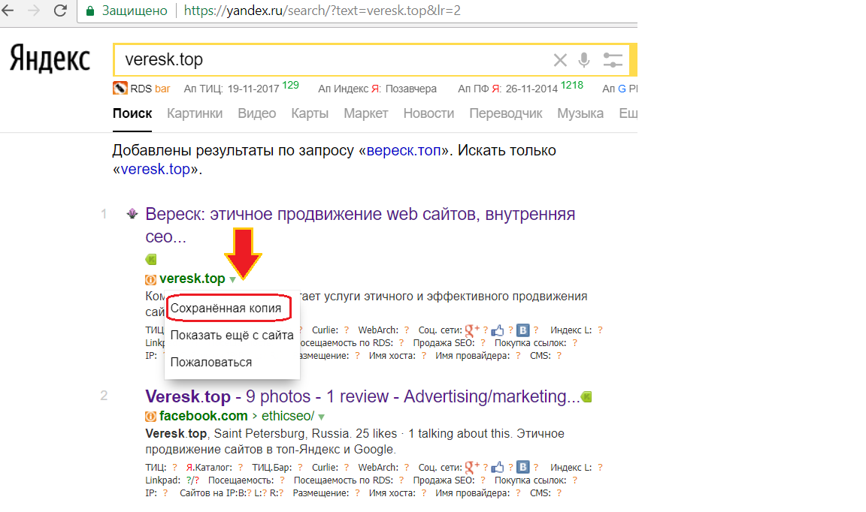Click Linkpad value in second result stats
The height and width of the screenshot is (512, 866).
[x=192, y=480]
